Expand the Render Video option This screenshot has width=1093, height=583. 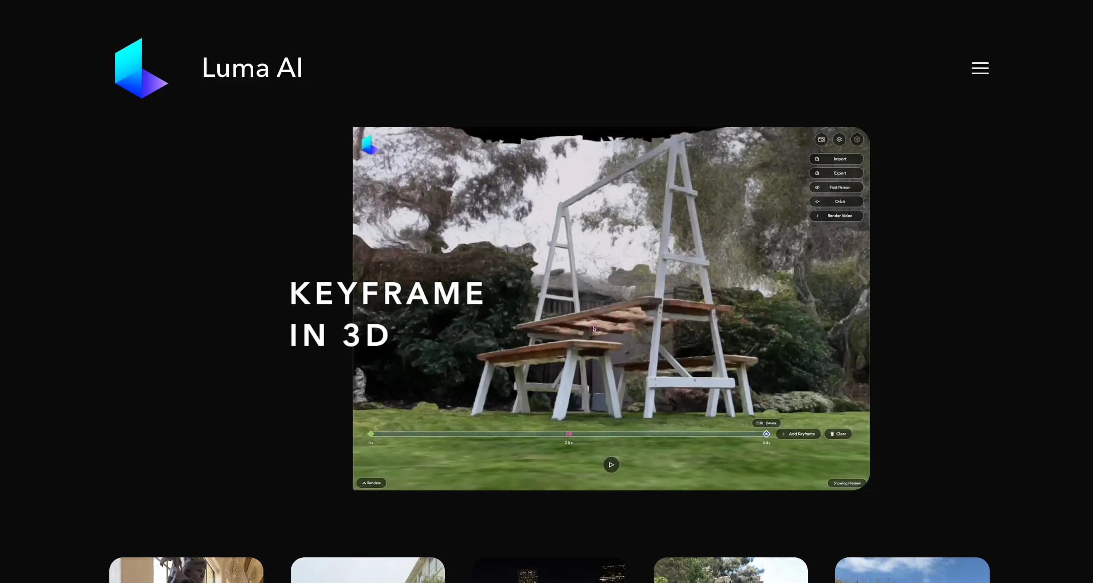pyautogui.click(x=836, y=216)
